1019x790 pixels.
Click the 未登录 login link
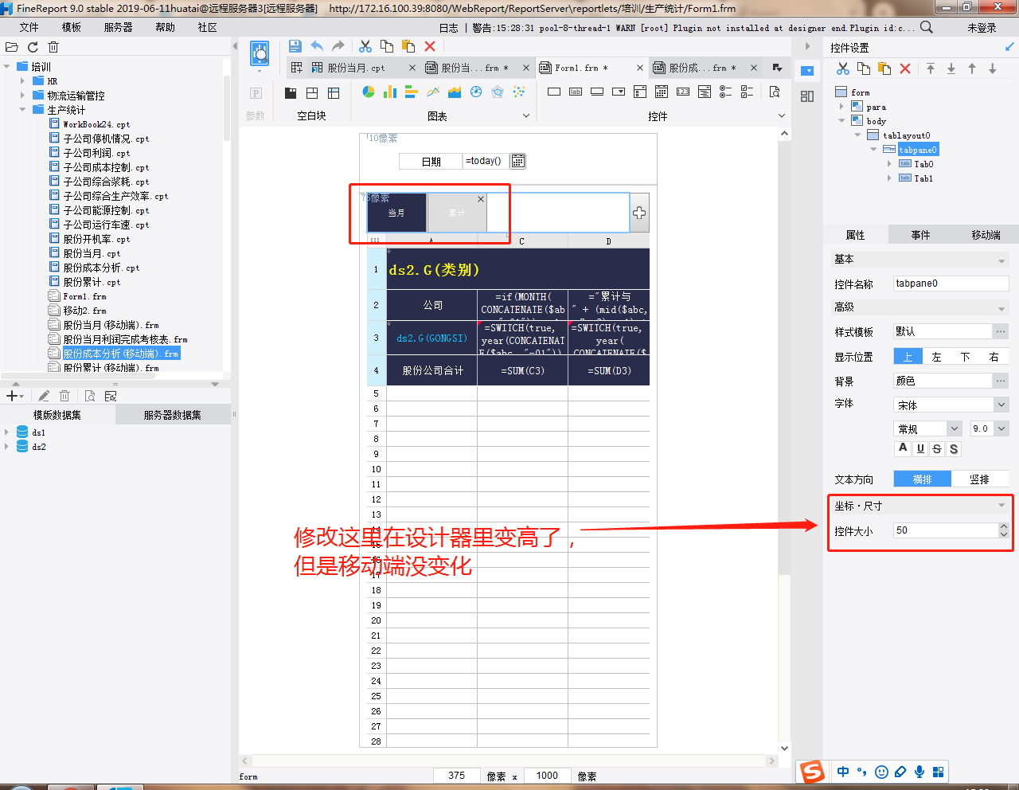(x=982, y=27)
